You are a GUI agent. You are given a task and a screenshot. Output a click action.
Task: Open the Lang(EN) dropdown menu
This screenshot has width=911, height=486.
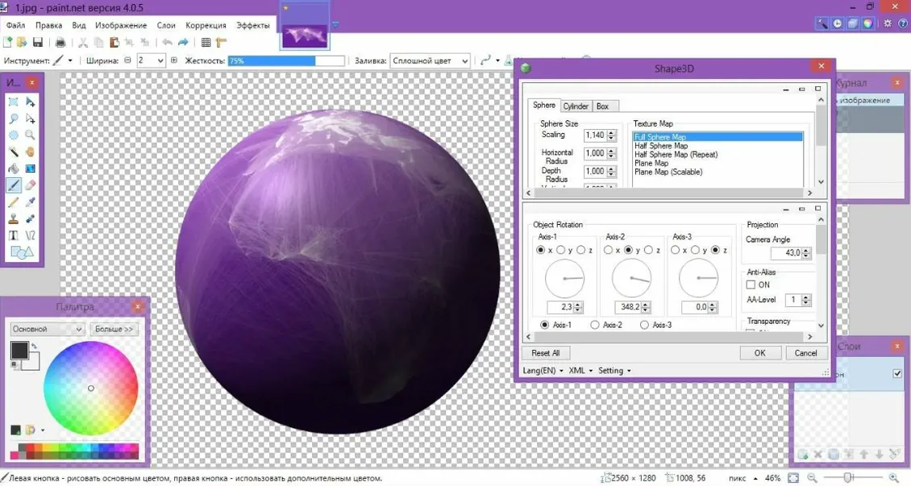pos(543,371)
